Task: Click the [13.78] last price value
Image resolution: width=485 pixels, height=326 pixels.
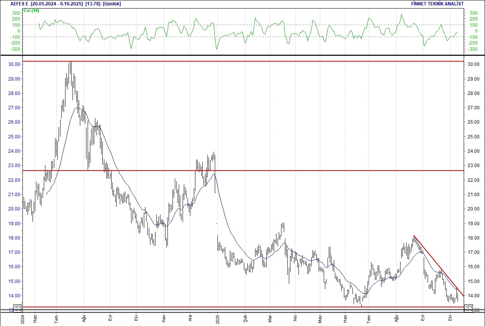Action: tap(93, 3)
